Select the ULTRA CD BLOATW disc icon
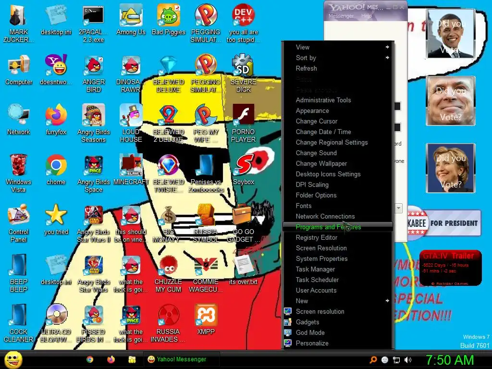 tap(56, 323)
